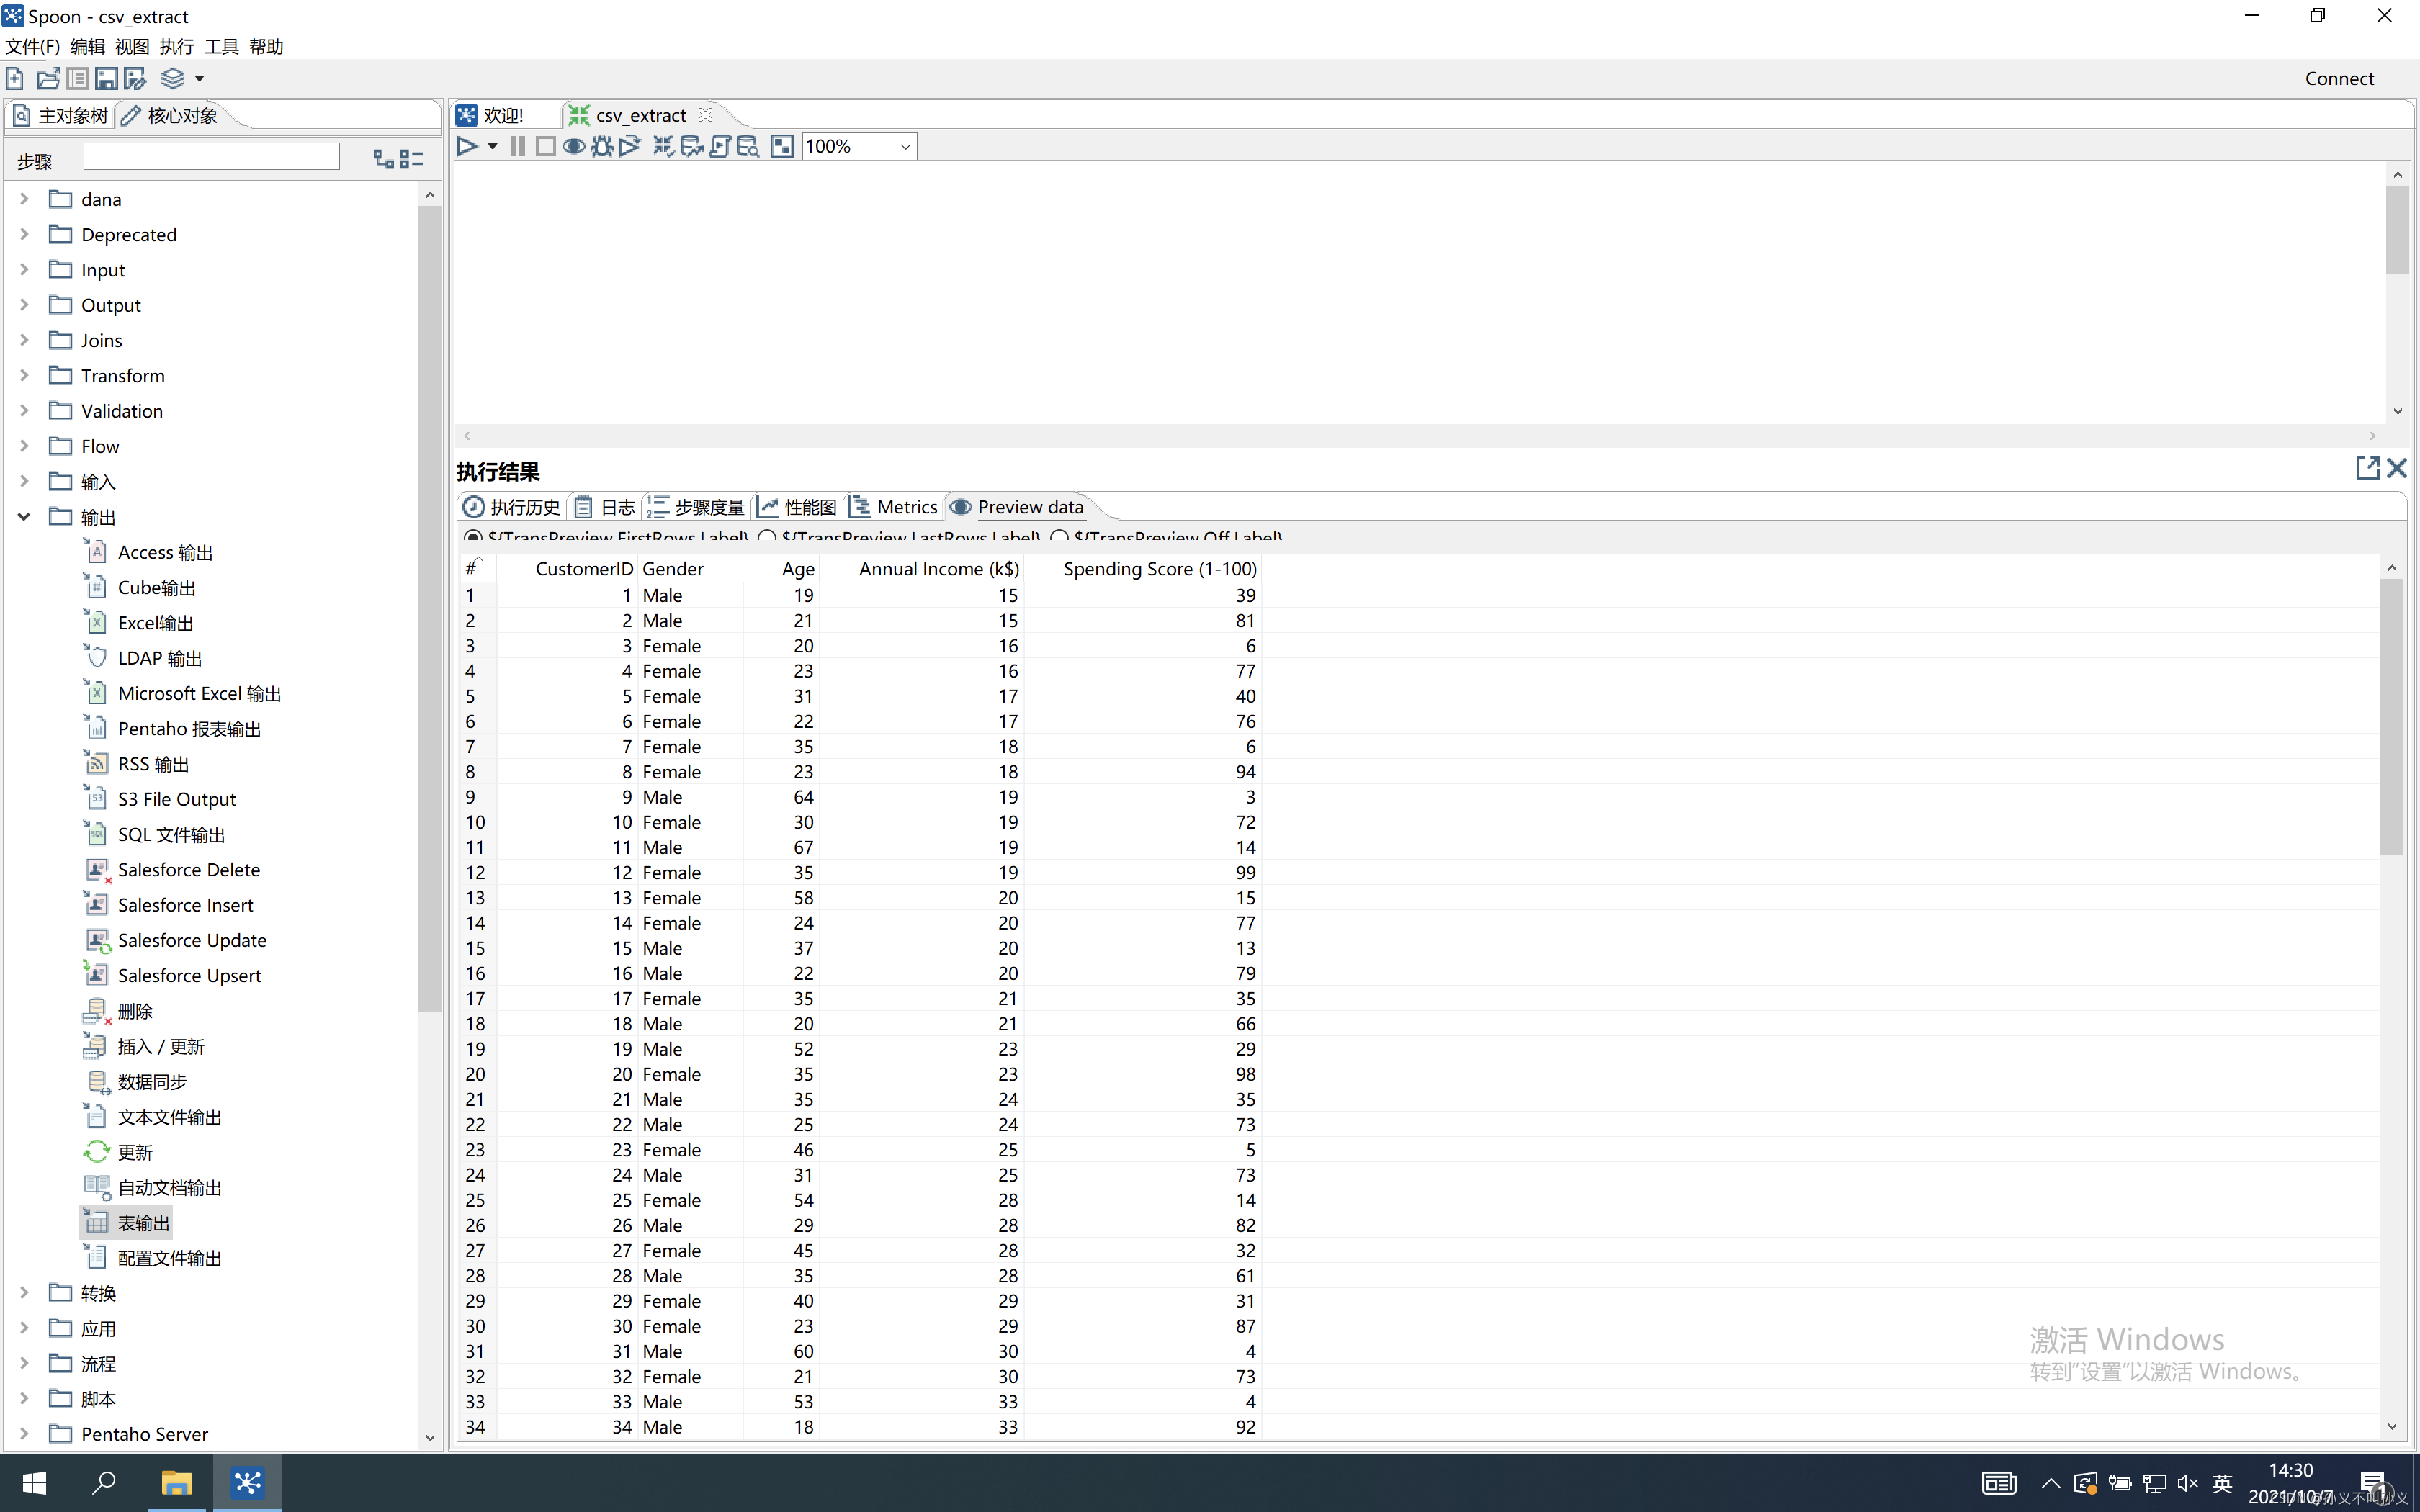This screenshot has height=1512, width=2420.
Task: Select the first rows preview radio button
Action: tap(473, 537)
